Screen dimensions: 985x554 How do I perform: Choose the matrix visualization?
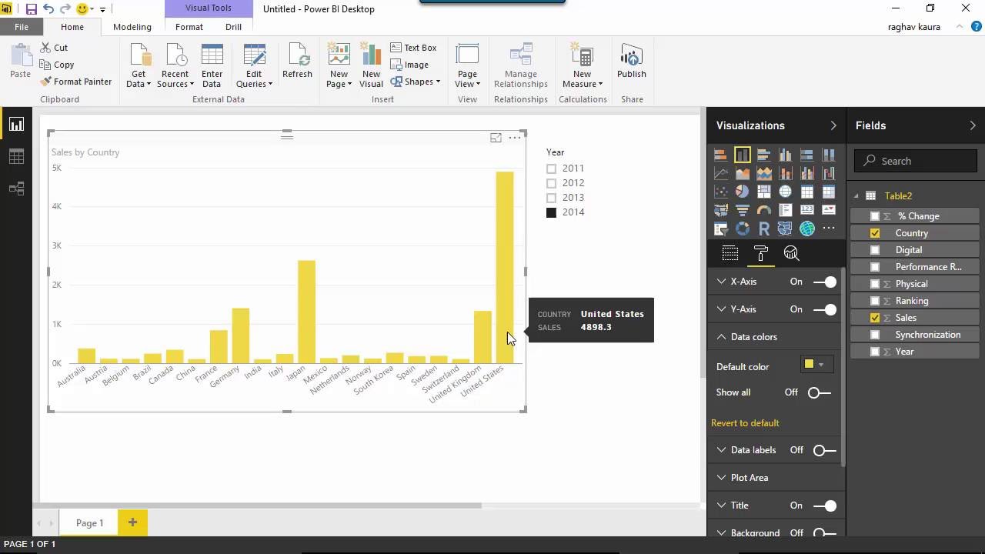tap(828, 192)
